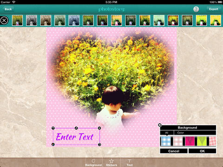Close the Background panel with its X
Image resolution: width=223 pixels, height=167 pixels.
(160, 125)
